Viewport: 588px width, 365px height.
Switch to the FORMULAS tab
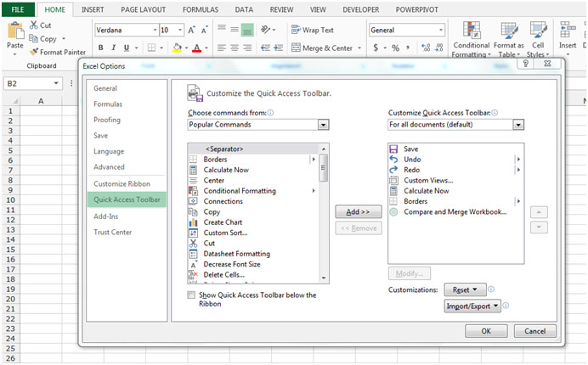click(201, 9)
